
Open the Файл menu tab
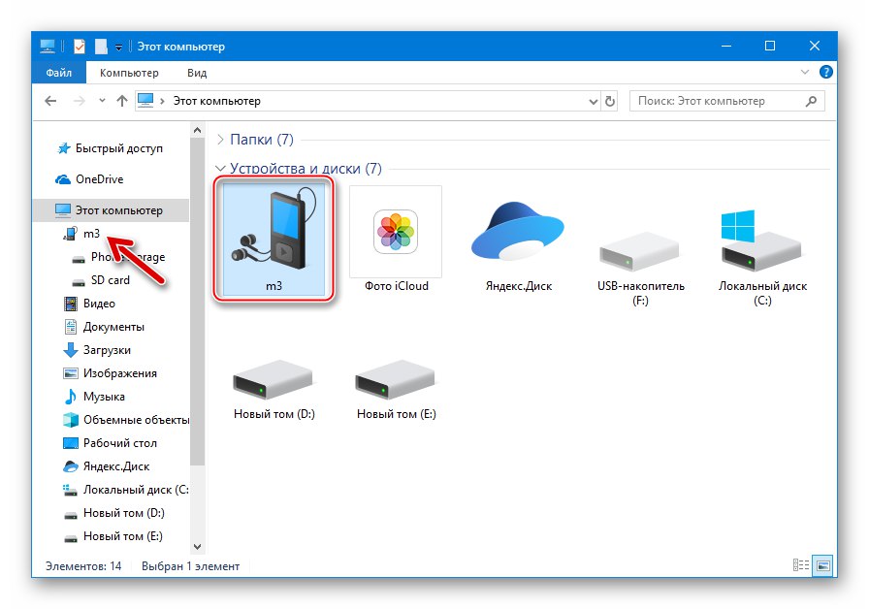59,73
